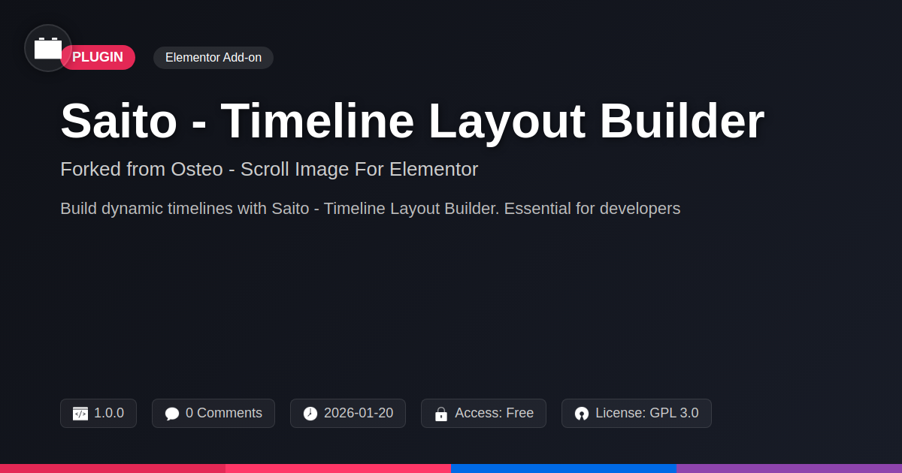Click the Saito - Timeline Layout Builder title
This screenshot has height=473, width=902.
[x=412, y=121]
